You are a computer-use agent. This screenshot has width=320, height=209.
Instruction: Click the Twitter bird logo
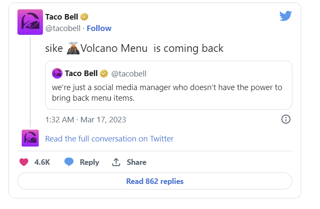285,16
